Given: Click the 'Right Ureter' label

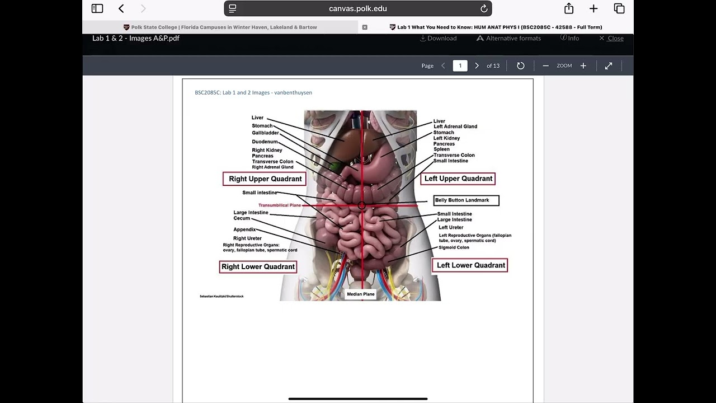Looking at the screenshot, I should pyautogui.click(x=247, y=238).
